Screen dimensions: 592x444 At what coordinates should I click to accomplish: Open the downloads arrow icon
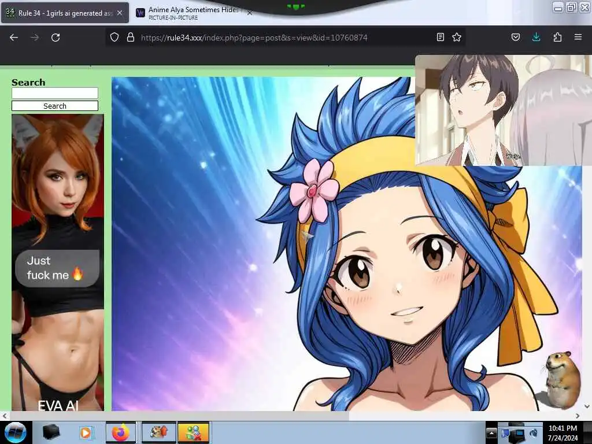pos(536,37)
